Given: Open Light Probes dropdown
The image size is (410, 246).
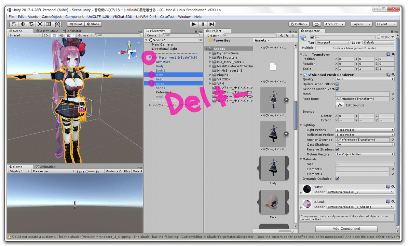Looking at the screenshot, I should click(x=365, y=130).
